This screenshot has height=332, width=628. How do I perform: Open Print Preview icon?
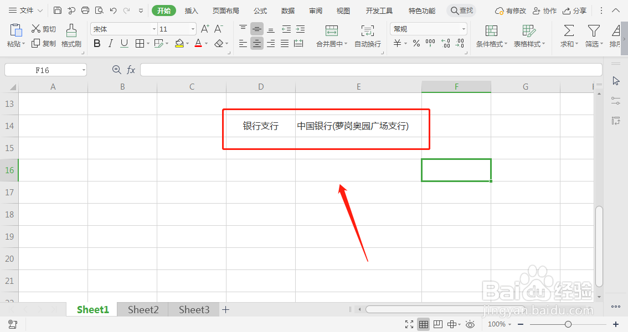pos(99,11)
